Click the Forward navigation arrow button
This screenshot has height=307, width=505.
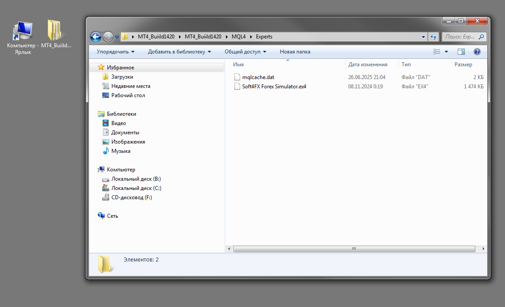click(x=108, y=37)
